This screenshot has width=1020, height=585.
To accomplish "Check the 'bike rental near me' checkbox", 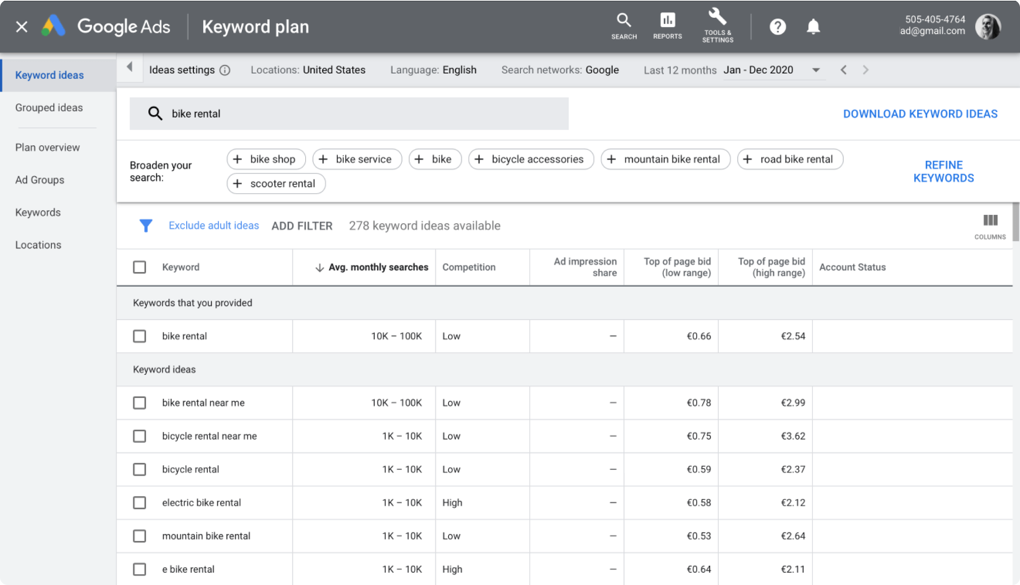I will [139, 403].
